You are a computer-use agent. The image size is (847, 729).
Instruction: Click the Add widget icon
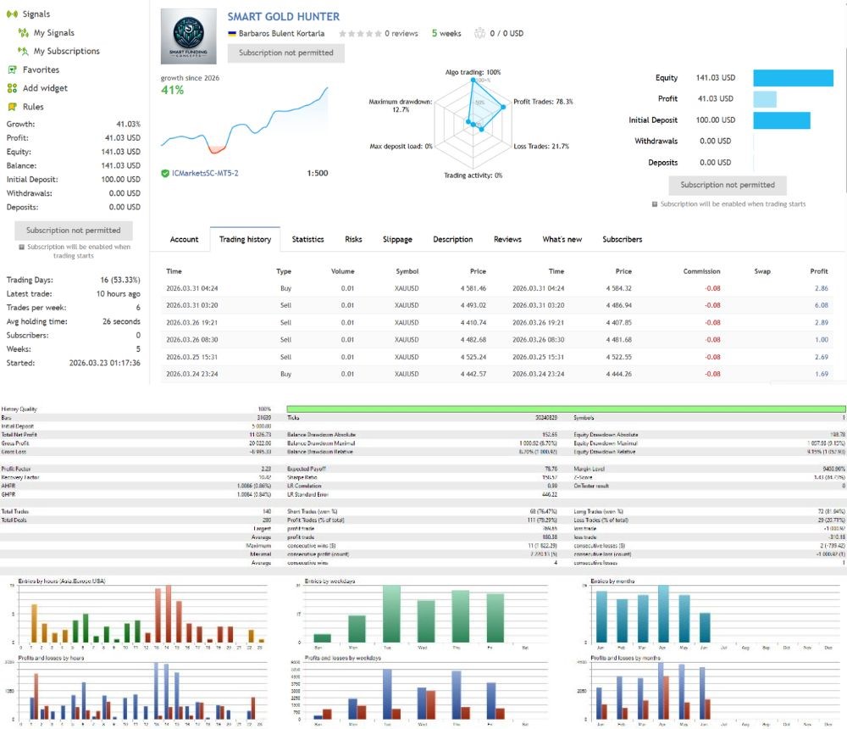point(13,88)
